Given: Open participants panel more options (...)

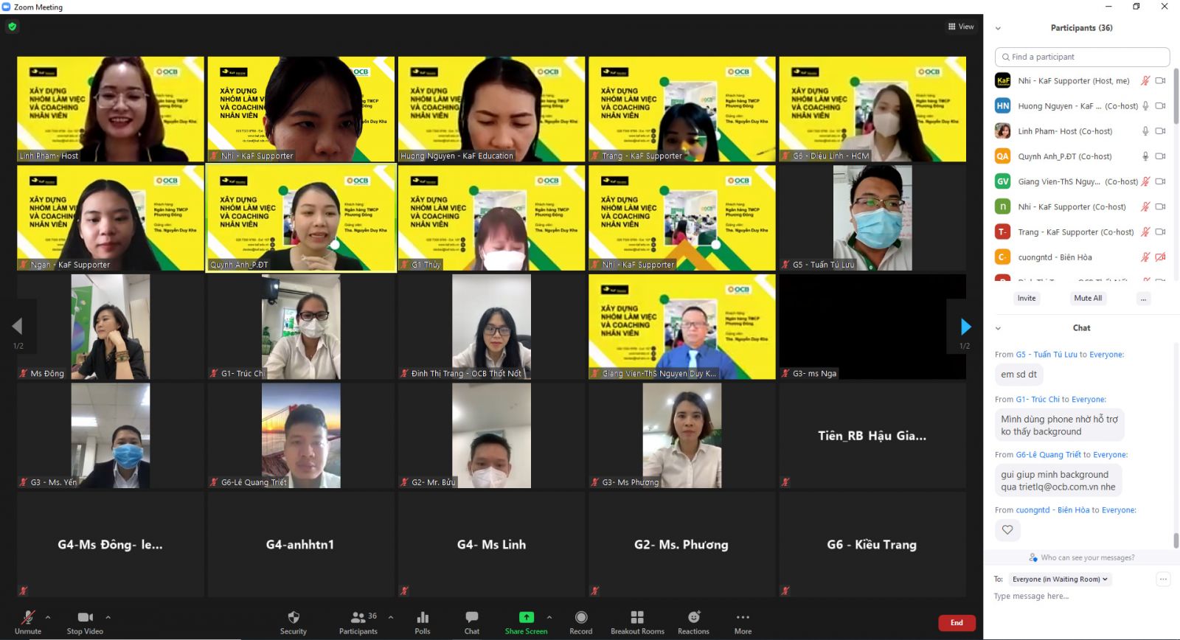Looking at the screenshot, I should [1144, 298].
